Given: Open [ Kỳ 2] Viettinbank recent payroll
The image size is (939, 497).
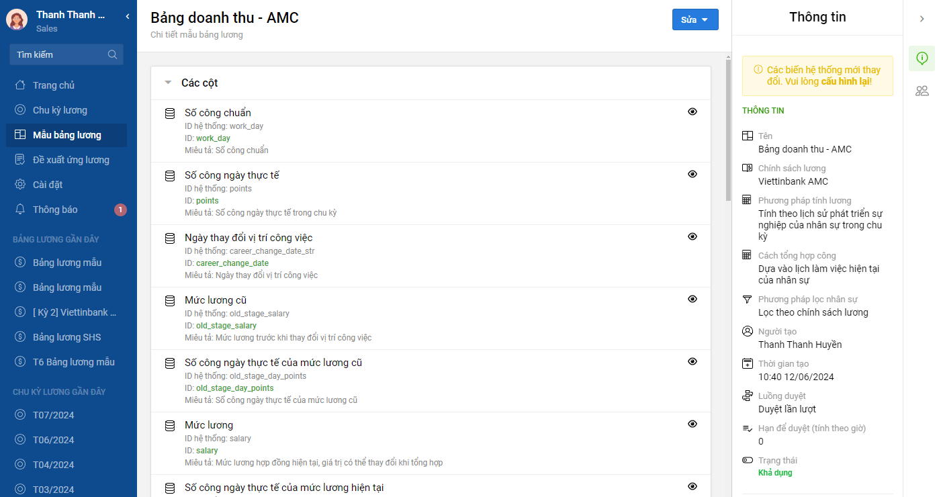Looking at the screenshot, I should click(66, 312).
